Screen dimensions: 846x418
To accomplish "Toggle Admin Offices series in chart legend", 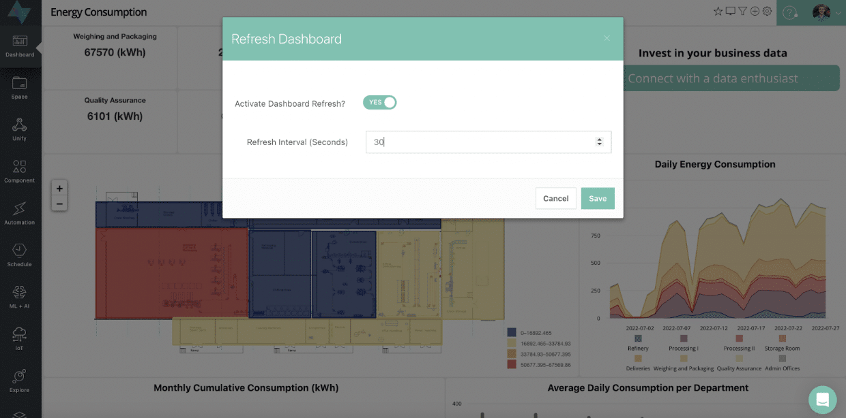I will click(x=782, y=363).
